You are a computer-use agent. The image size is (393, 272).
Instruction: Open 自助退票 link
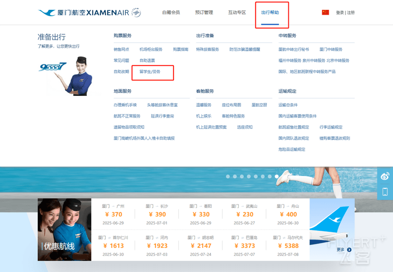click(147, 60)
